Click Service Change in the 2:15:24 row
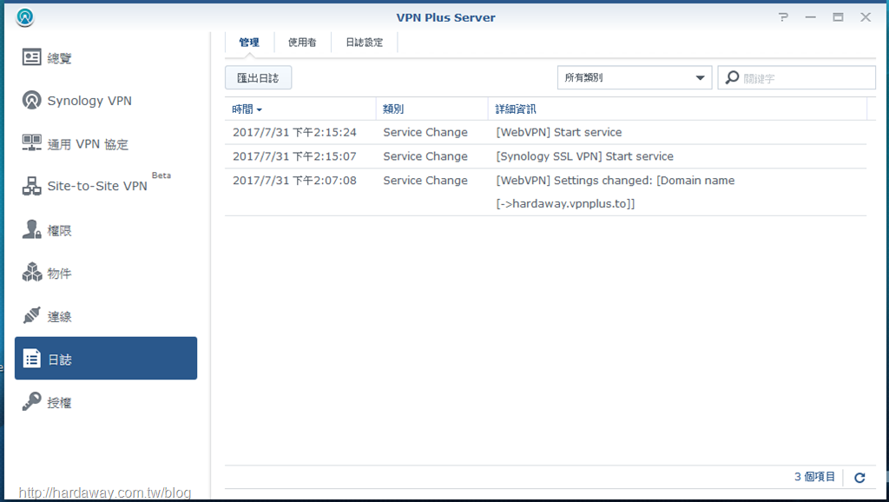 click(425, 132)
